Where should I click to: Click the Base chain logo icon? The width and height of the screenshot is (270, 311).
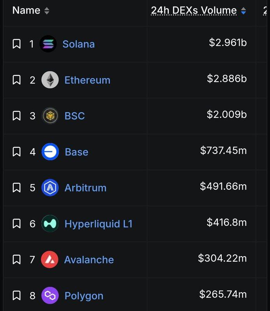click(50, 152)
